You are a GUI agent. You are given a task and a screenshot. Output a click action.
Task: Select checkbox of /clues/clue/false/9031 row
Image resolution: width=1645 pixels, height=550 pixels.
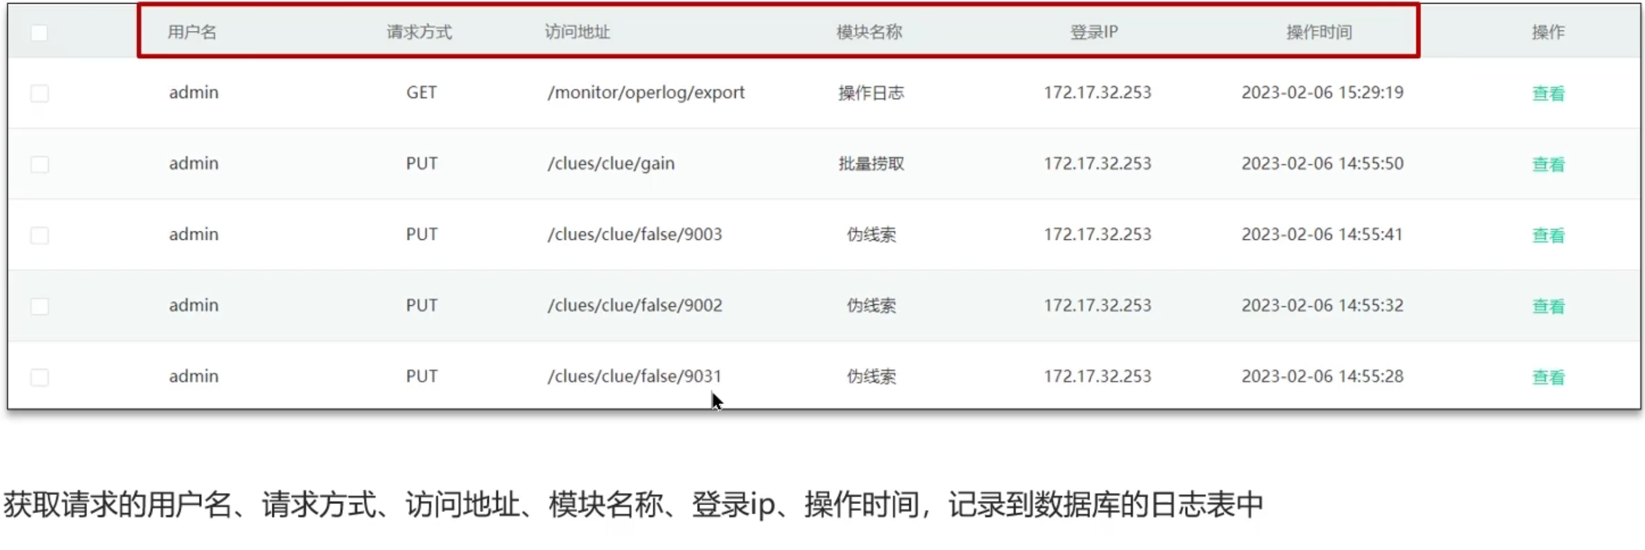coord(39,376)
